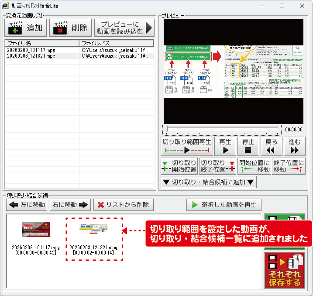The width and height of the screenshot is (313, 296).
Task: Jump to start with 開始位置に移動
Action: (255, 166)
